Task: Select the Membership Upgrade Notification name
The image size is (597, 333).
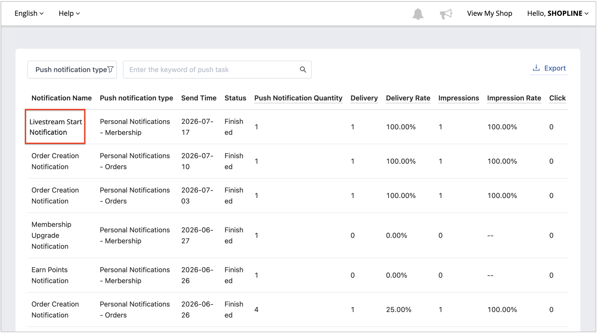Action: (x=51, y=235)
